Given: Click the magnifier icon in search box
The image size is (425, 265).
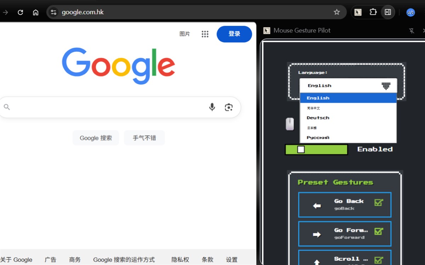Looking at the screenshot, I should pyautogui.click(x=7, y=107).
